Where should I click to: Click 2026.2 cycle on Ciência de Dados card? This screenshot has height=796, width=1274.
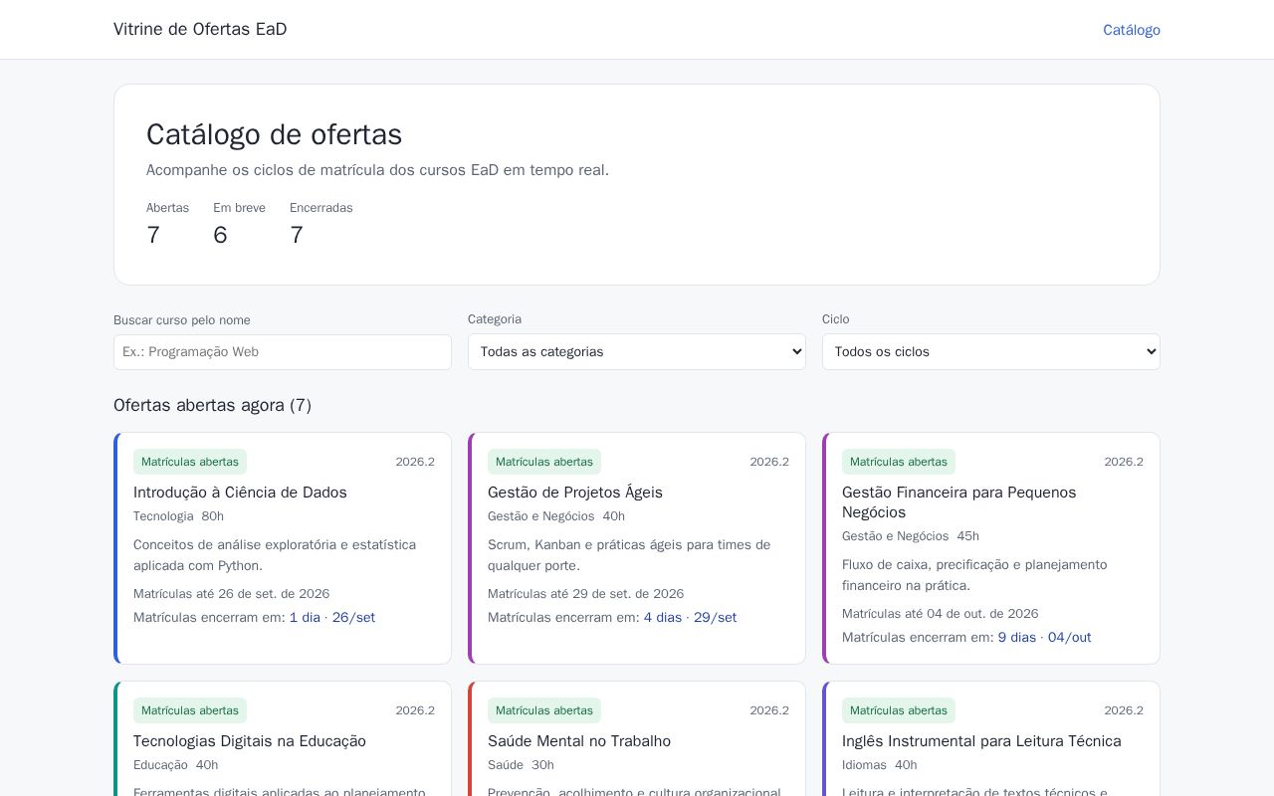click(415, 462)
